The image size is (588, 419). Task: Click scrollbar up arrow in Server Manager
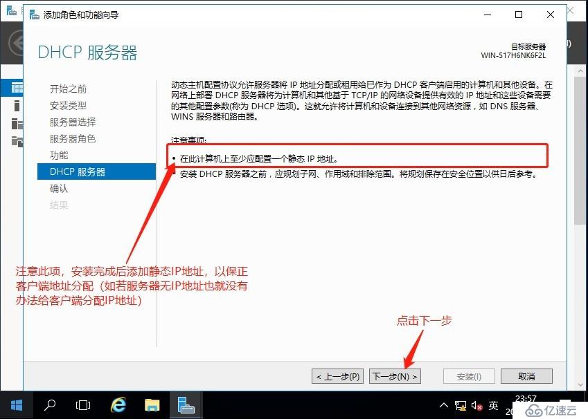pyautogui.click(x=580, y=71)
